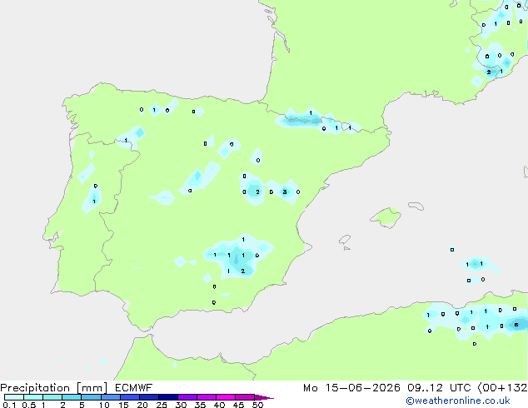
Task: Click the pink 45–50 mm legend swatch
Action: tap(245, 397)
